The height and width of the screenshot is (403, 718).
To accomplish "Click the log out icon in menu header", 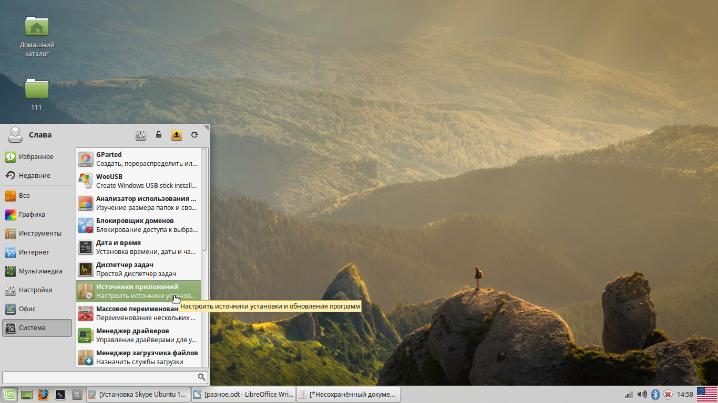I will coord(194,135).
